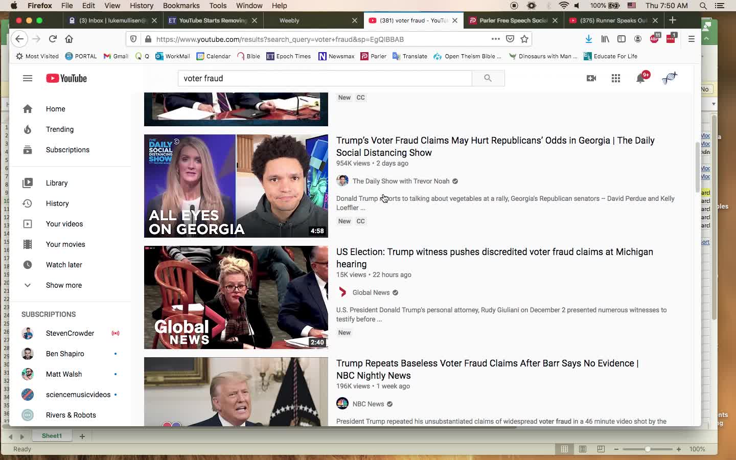Switch to Parler Free Speech tab

(513, 20)
